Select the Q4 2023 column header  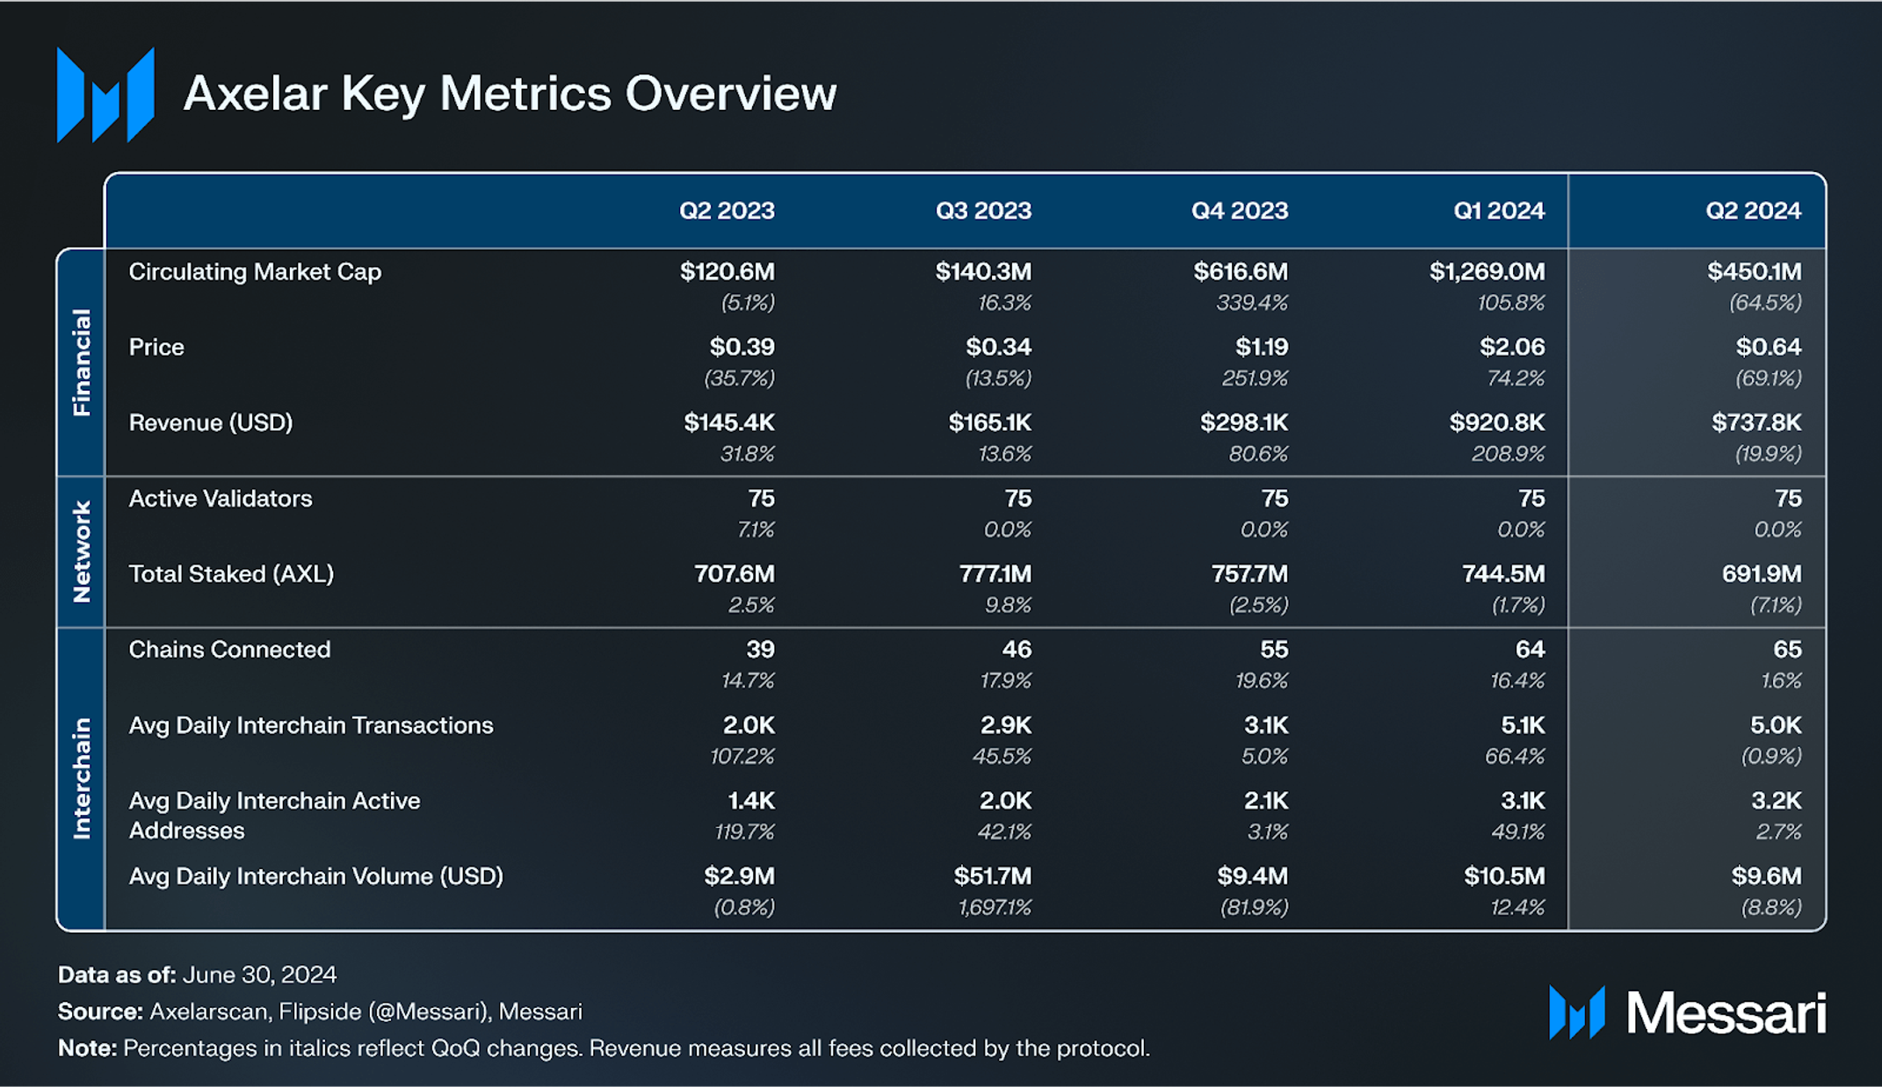click(1239, 211)
